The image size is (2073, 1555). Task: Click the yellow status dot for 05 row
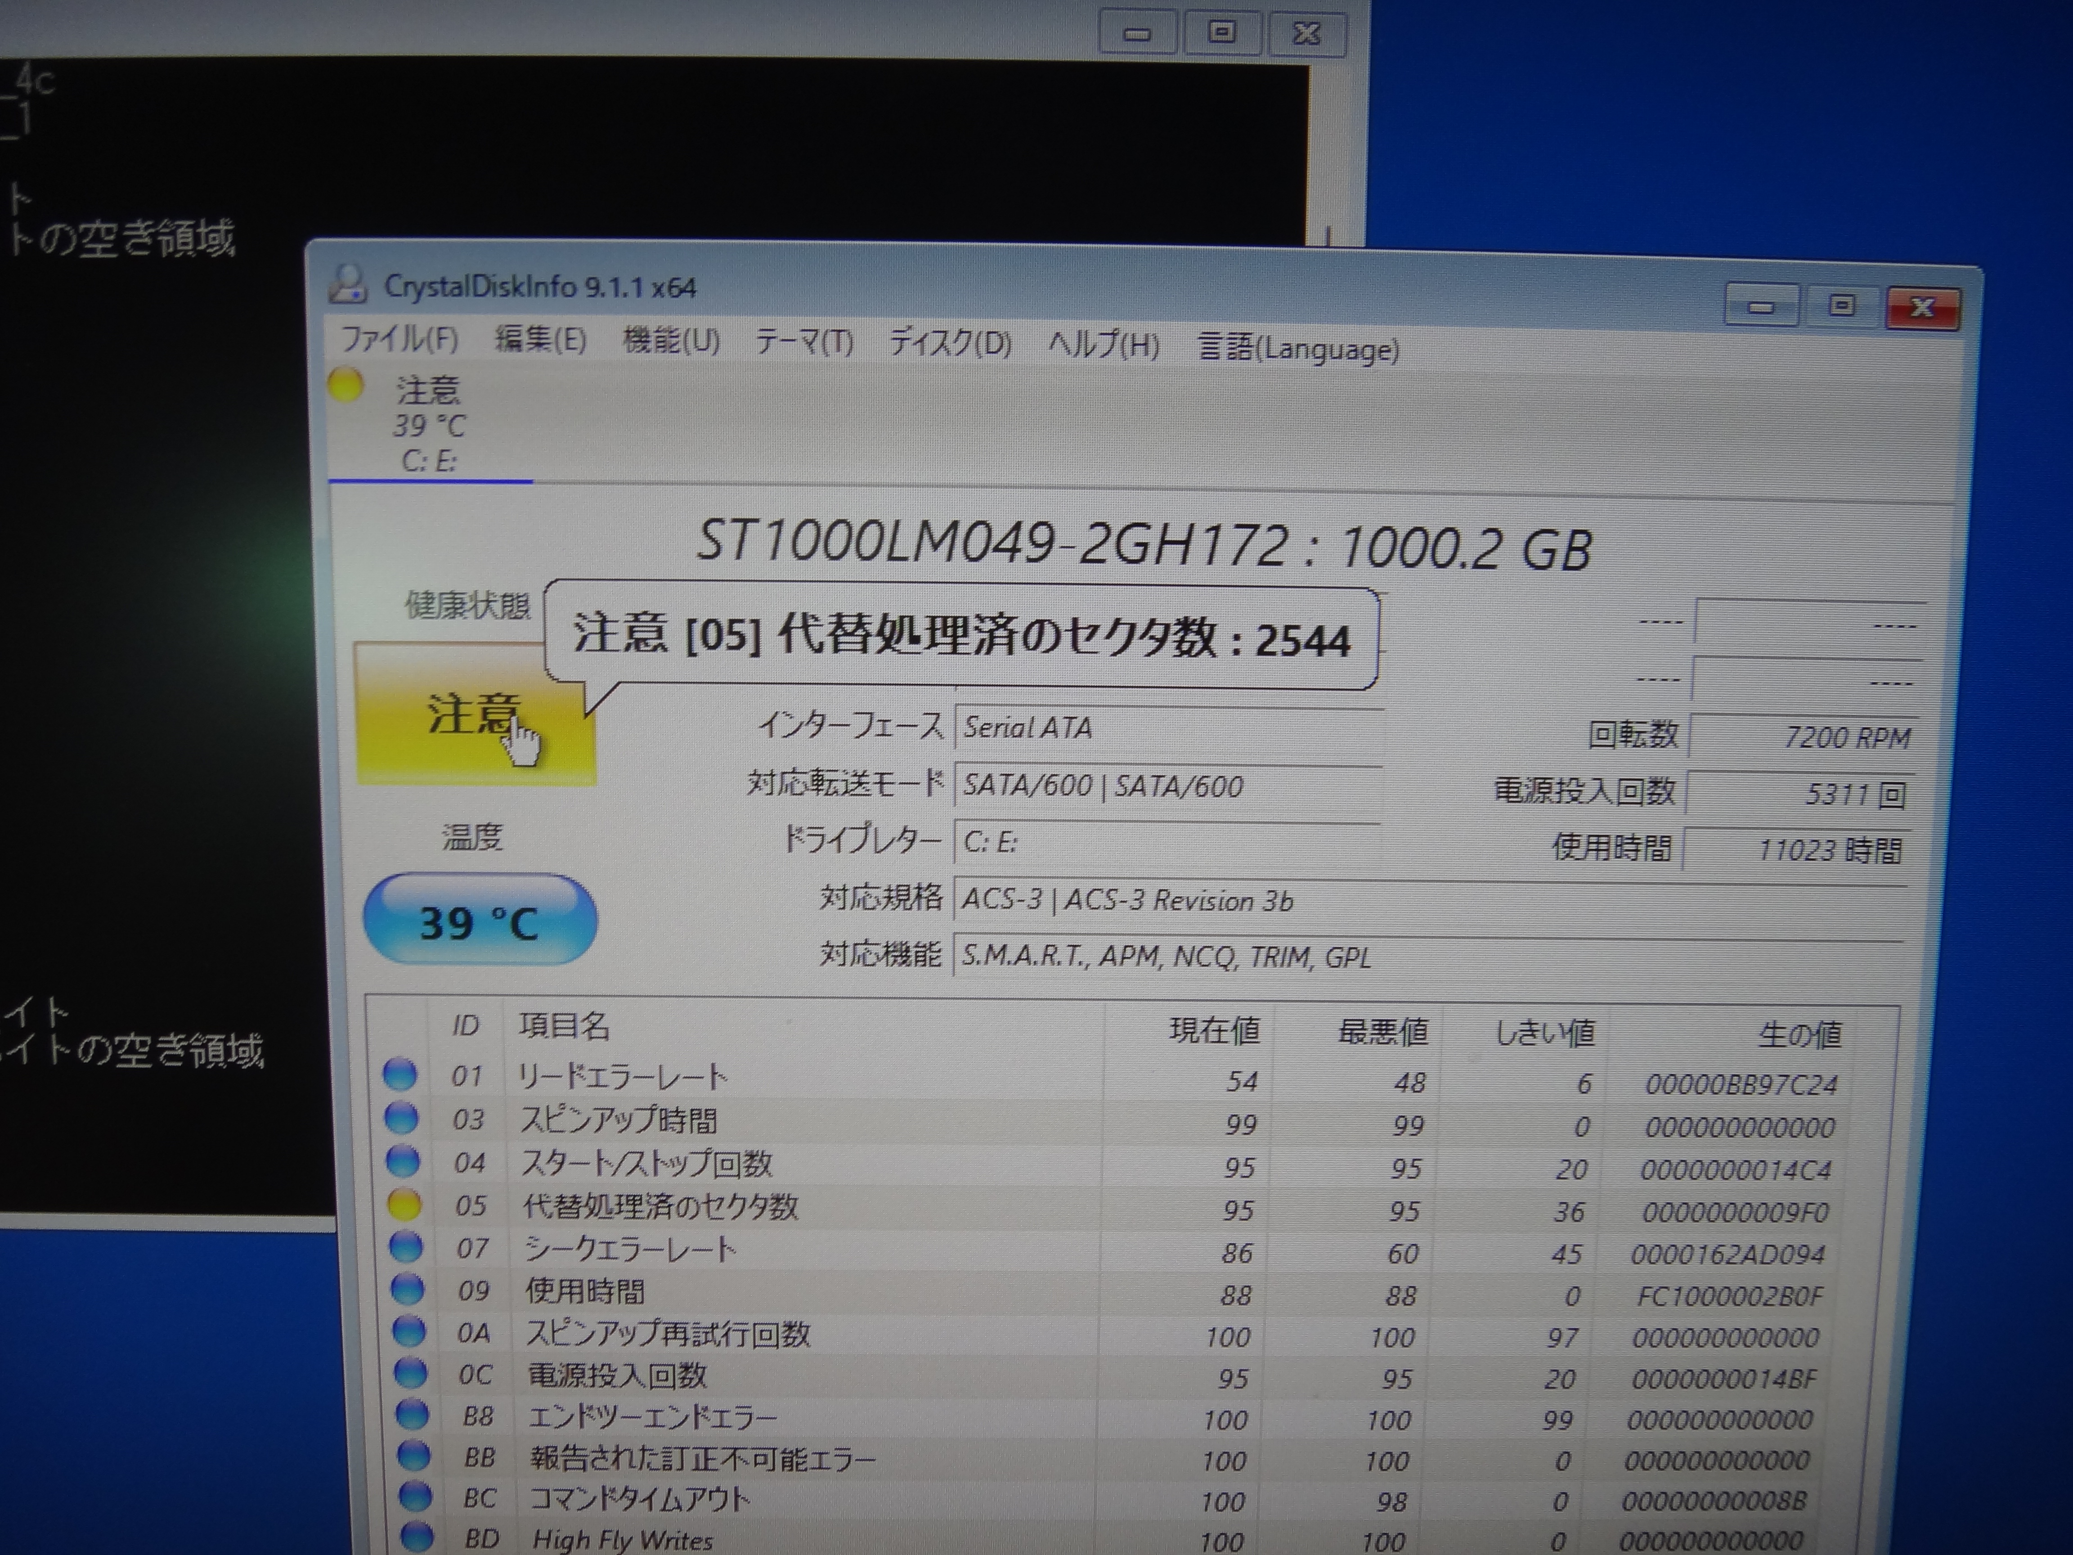(404, 1204)
